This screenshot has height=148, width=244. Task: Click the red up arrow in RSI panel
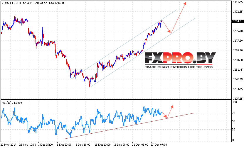click(172, 107)
